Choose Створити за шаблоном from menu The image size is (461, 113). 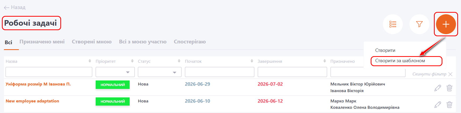pos(400,61)
